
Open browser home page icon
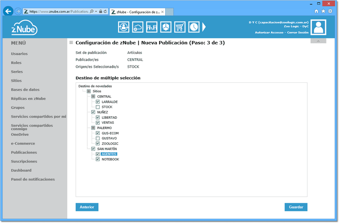tap(317, 11)
